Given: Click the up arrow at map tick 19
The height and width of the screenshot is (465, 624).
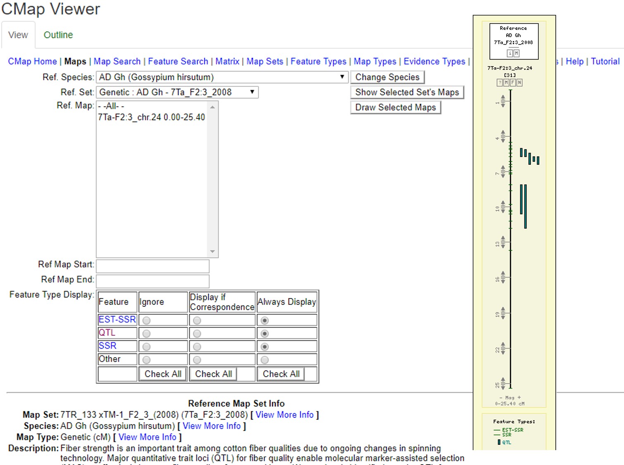Looking at the screenshot, I should coord(503,309).
